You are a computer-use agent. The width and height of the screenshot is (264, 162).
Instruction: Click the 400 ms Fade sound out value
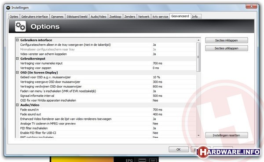[x=158, y=114]
